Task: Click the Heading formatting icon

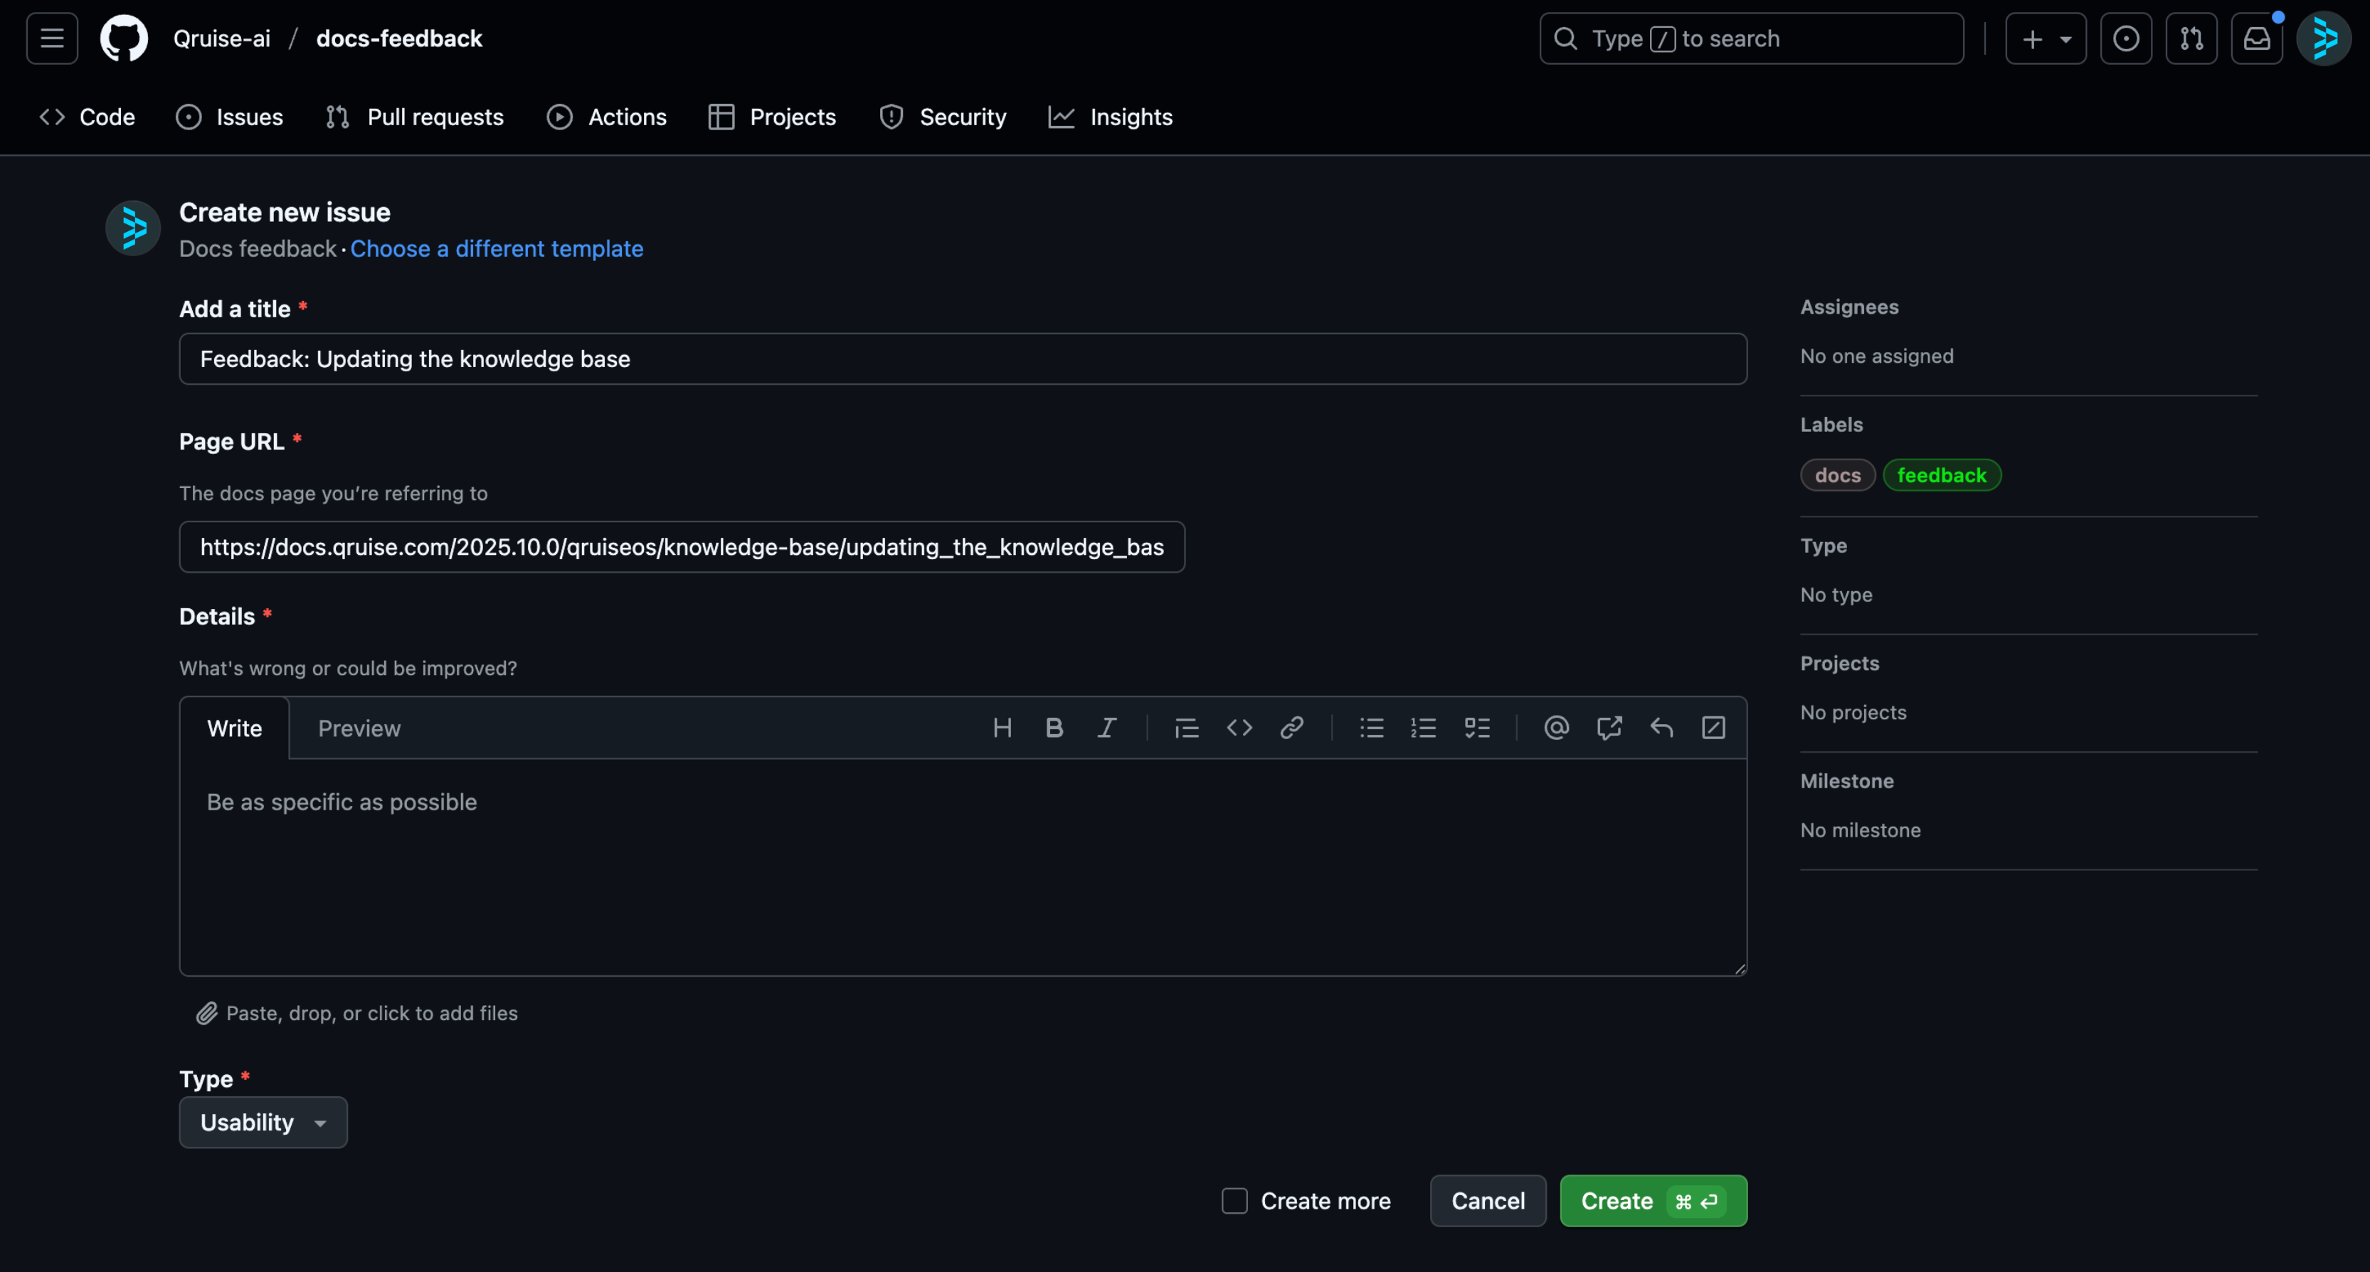Action: point(1002,728)
